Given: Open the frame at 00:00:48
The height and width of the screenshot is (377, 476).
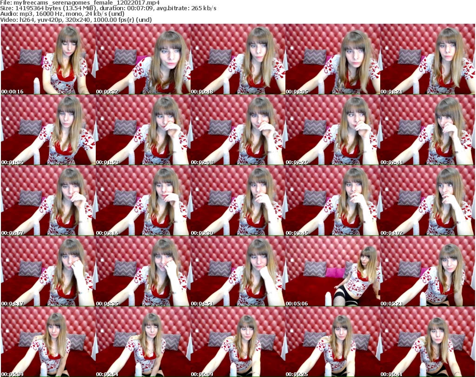Looking at the screenshot, I should (238, 59).
